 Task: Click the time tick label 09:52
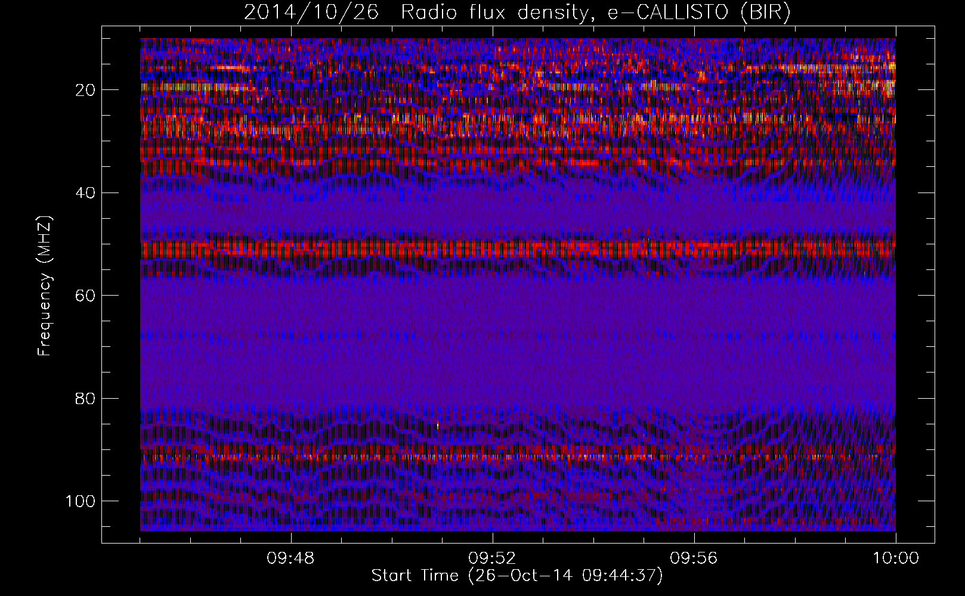point(493,558)
